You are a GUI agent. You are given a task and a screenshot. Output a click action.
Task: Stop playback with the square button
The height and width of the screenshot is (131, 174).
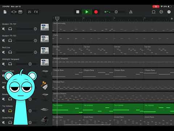point(78,12)
